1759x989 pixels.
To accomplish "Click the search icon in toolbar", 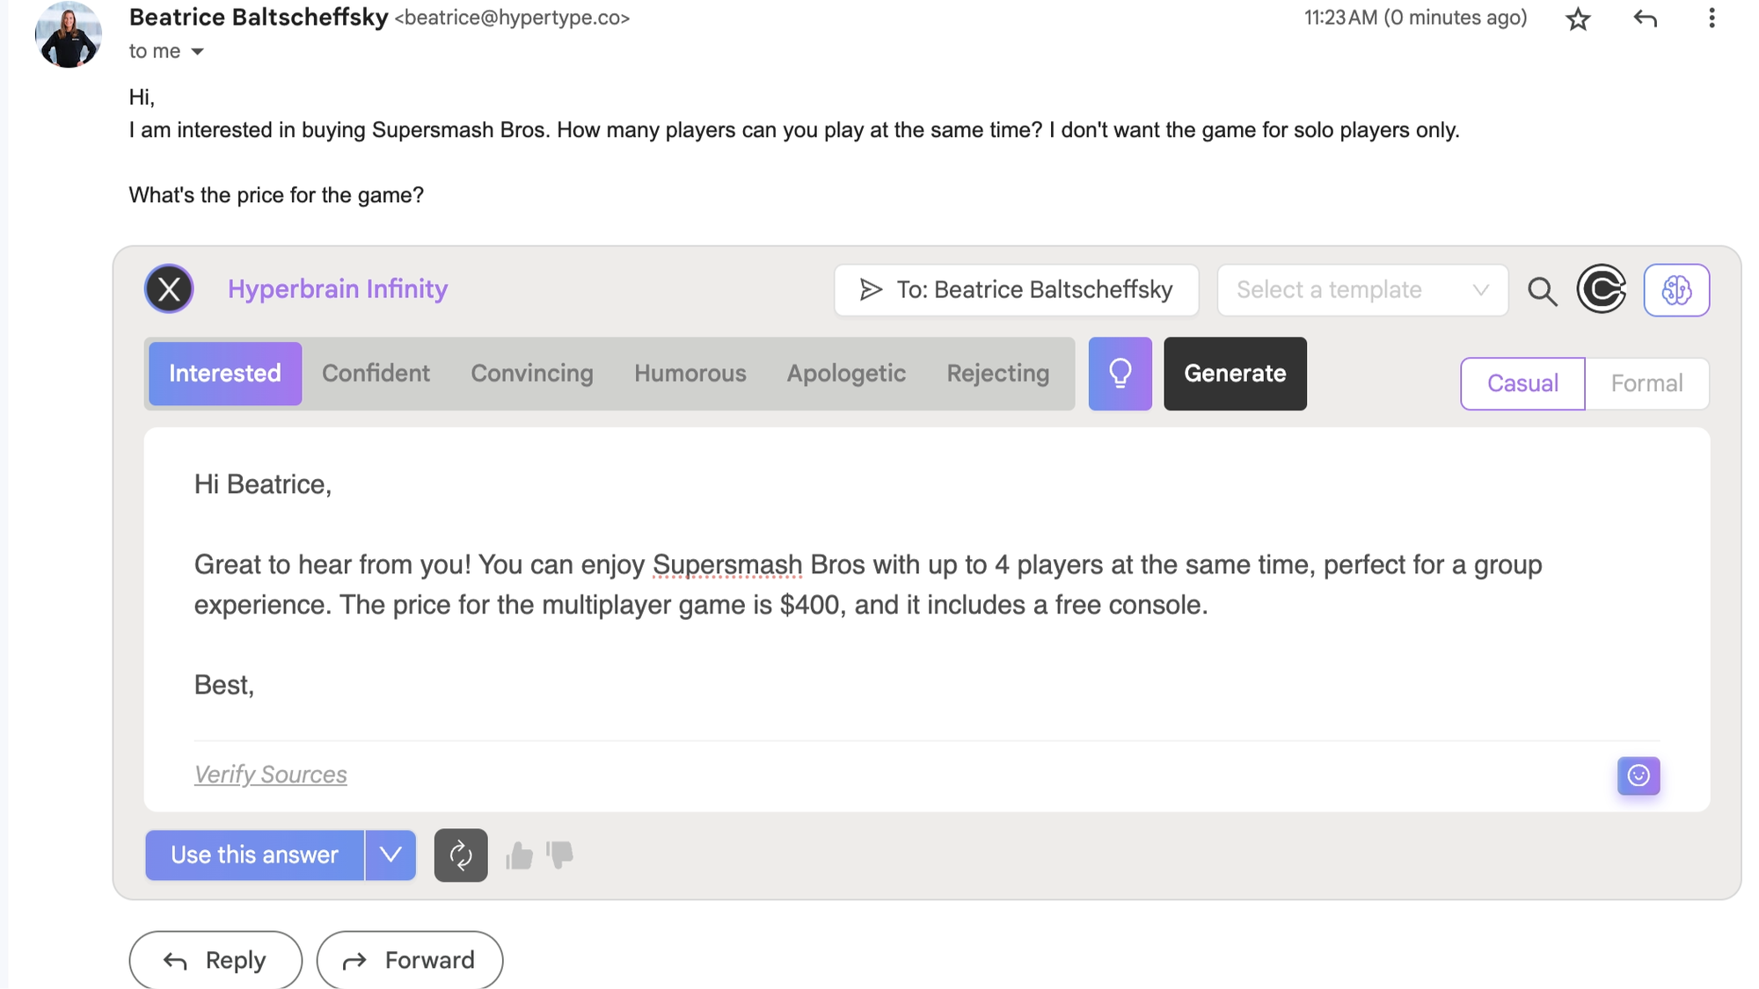I will click(x=1543, y=290).
